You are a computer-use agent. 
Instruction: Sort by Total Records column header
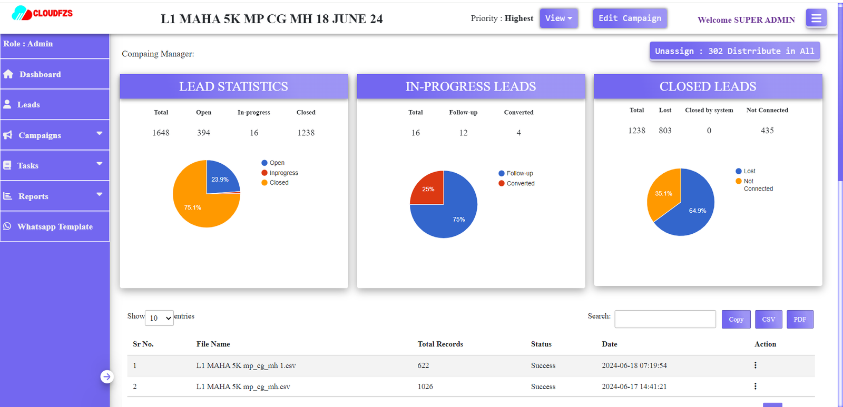(440, 344)
